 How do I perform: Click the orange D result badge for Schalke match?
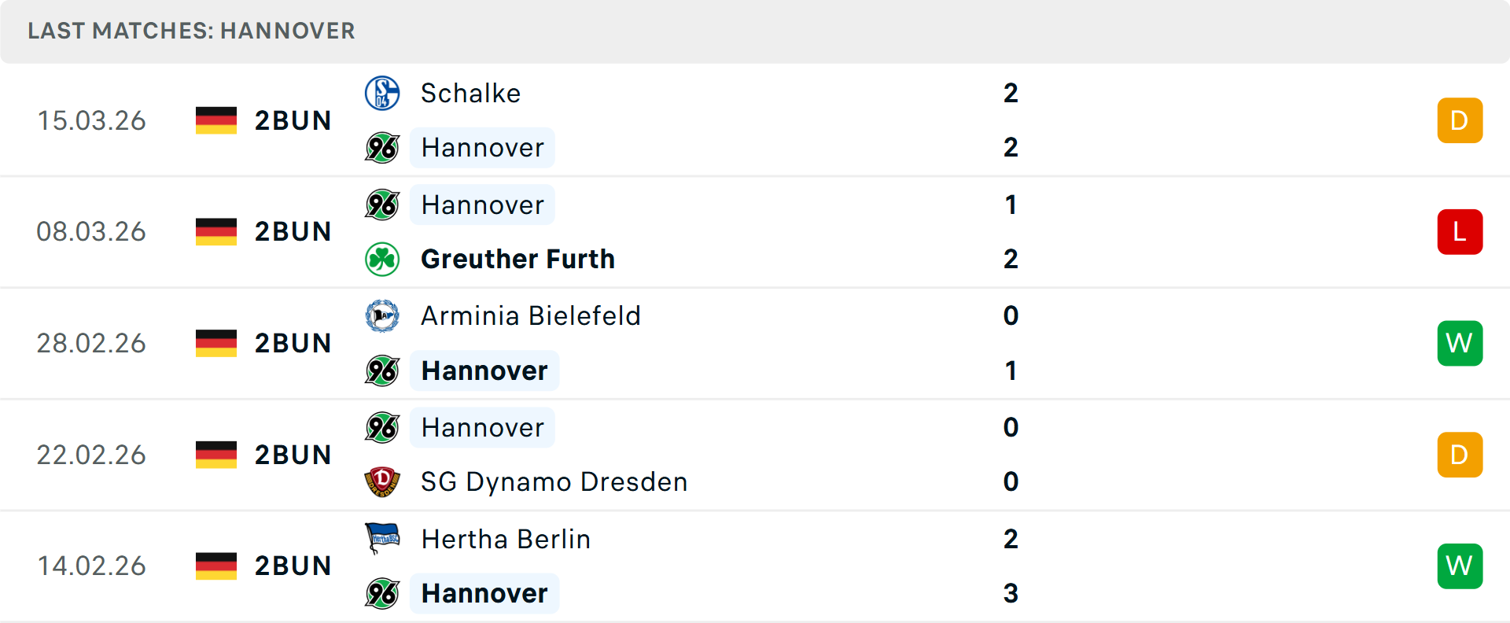click(1460, 120)
